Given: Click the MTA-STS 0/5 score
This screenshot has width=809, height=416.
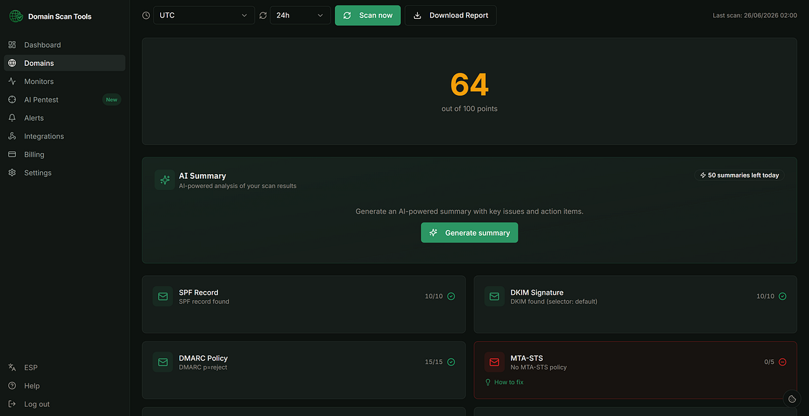Looking at the screenshot, I should pyautogui.click(x=769, y=362).
